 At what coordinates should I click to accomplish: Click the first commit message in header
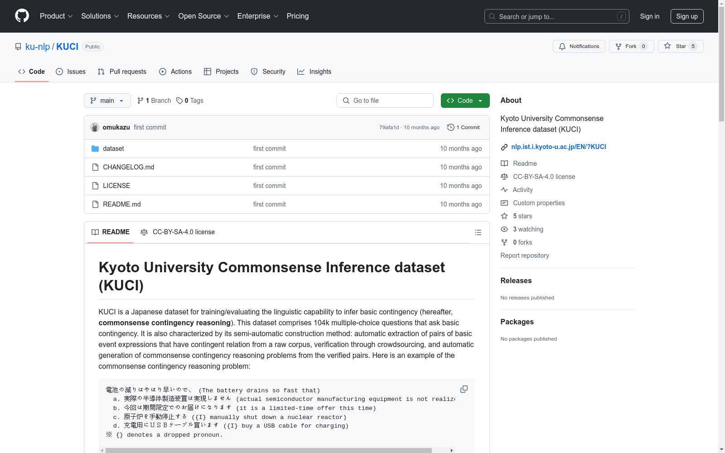[x=150, y=127]
